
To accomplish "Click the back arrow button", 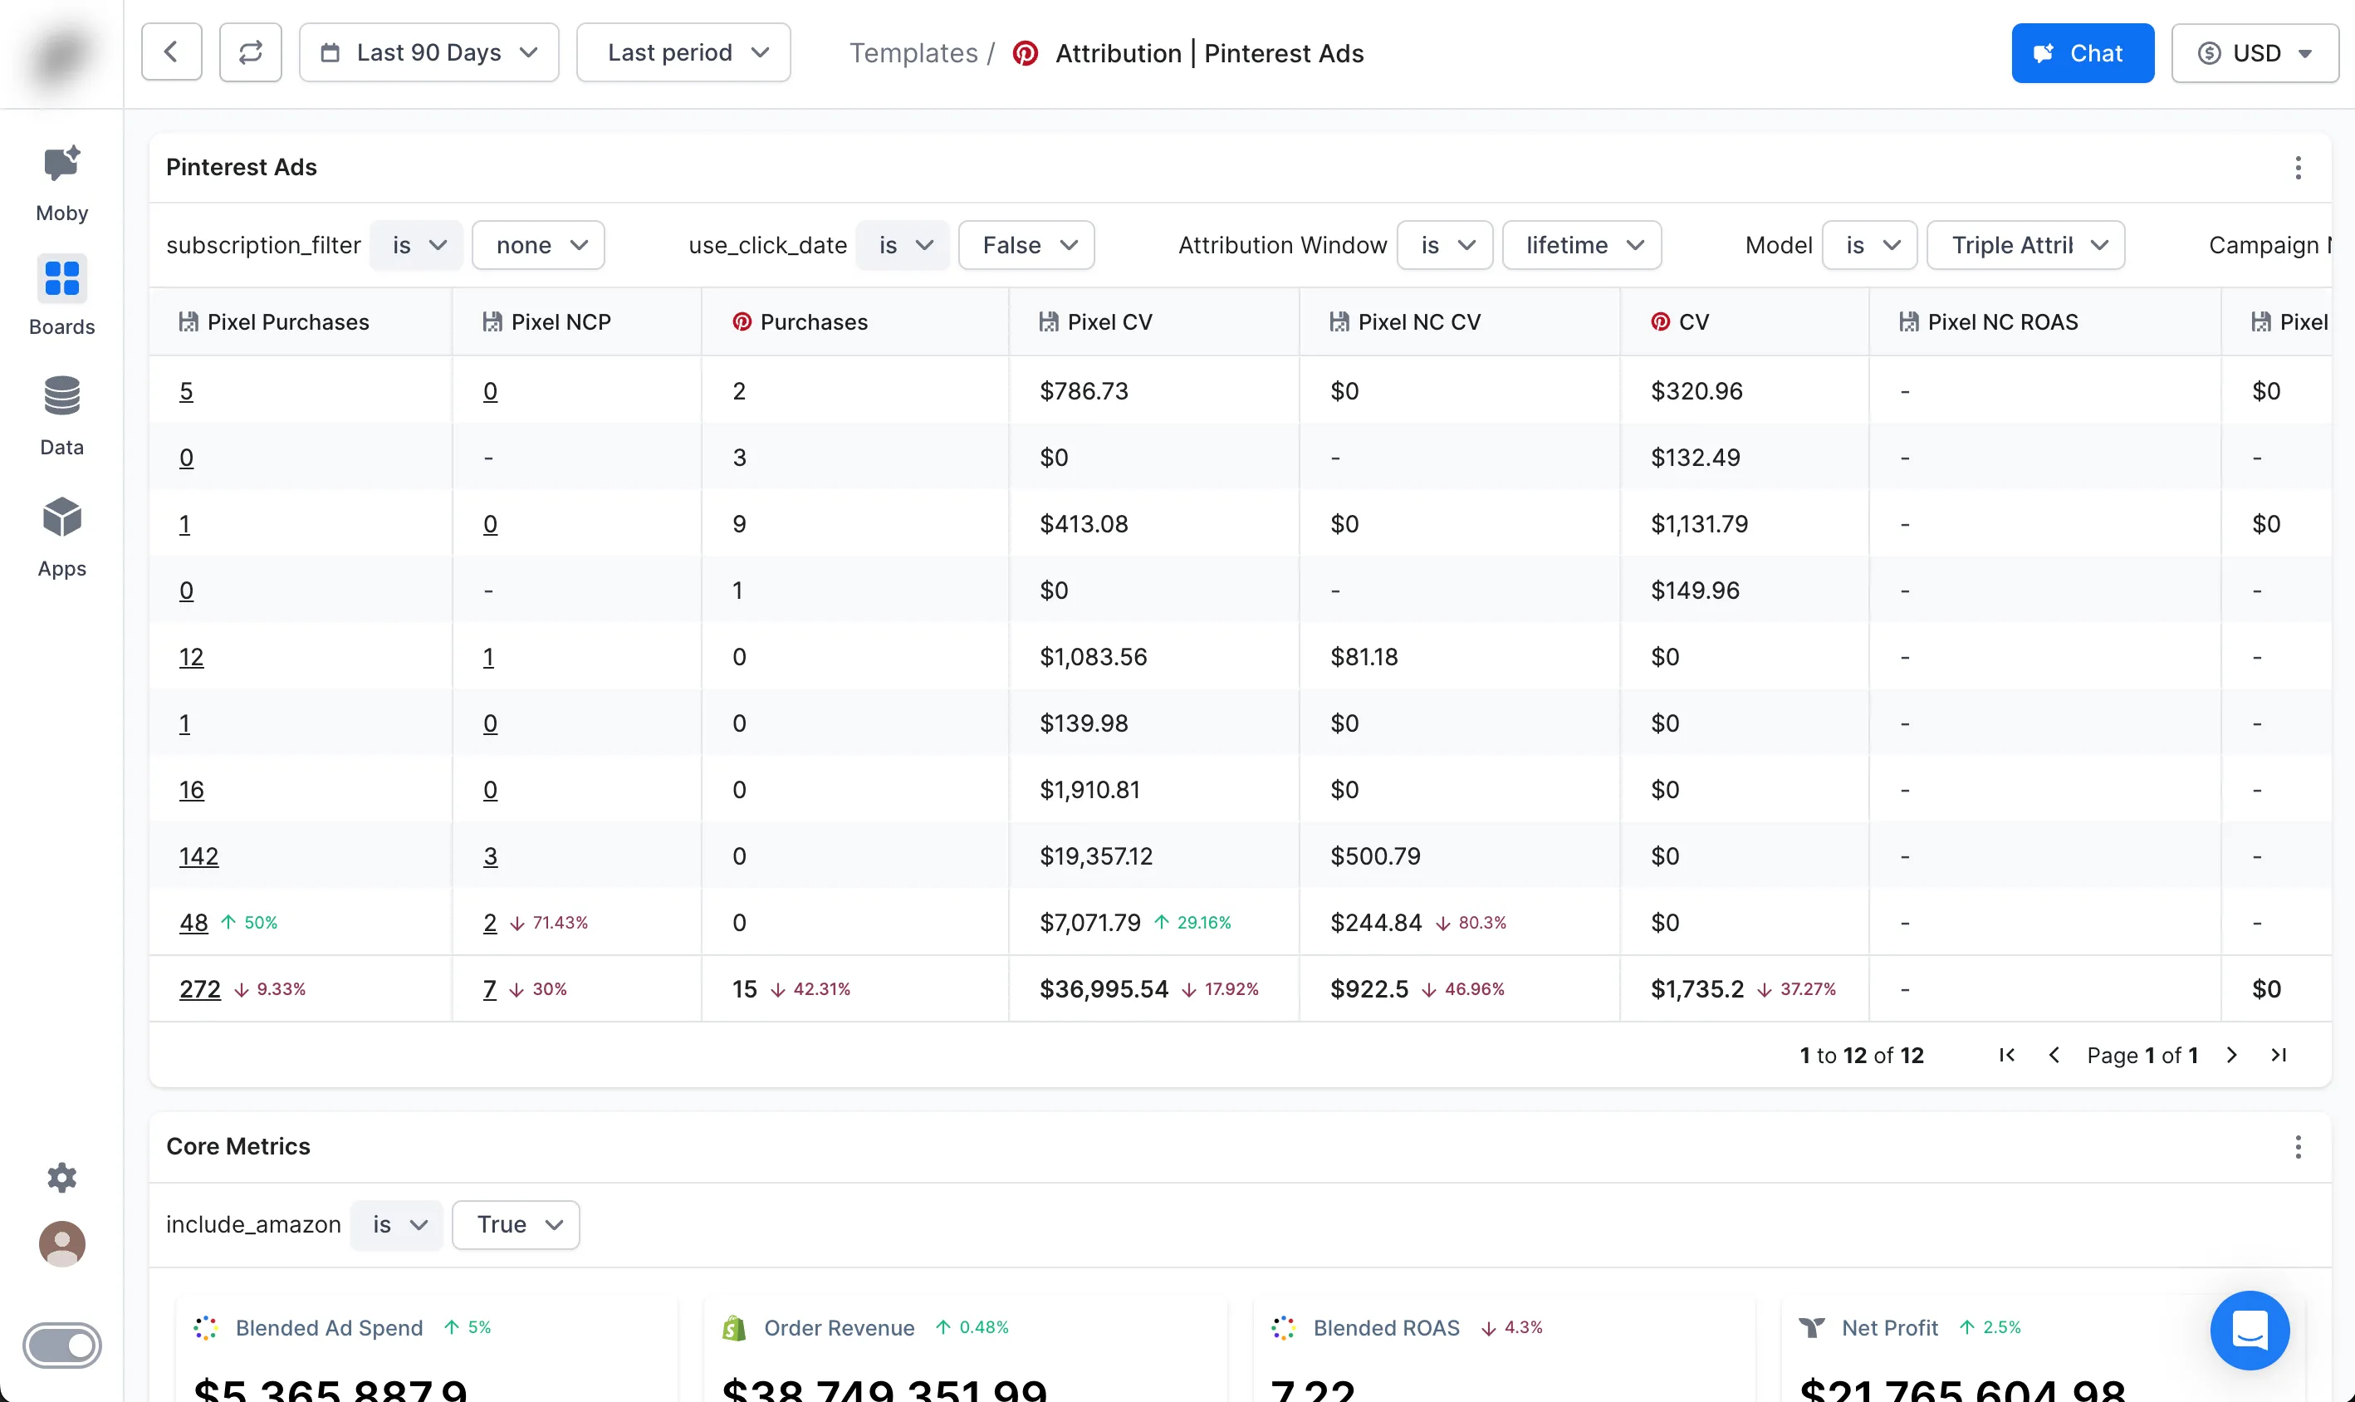I will click(x=171, y=53).
